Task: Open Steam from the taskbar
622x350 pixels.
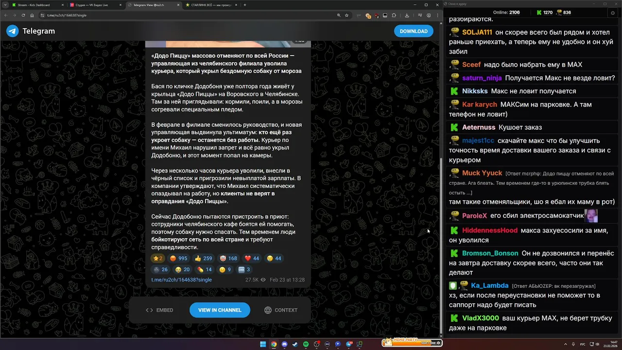Action: coord(295,344)
